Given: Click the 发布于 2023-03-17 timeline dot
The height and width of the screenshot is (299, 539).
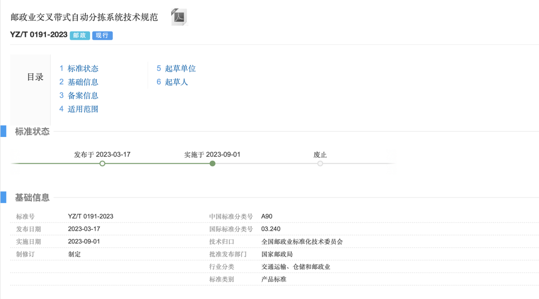Looking at the screenshot, I should pyautogui.click(x=102, y=163).
